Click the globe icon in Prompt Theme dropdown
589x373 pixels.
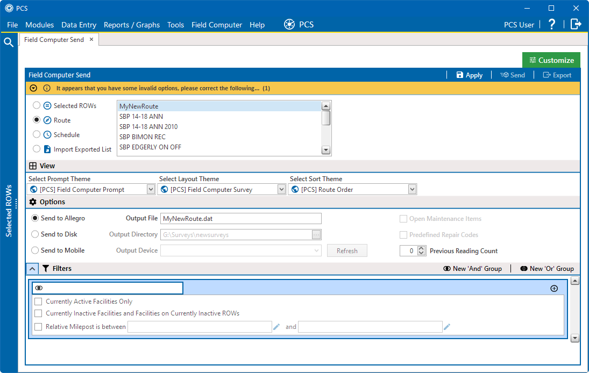(x=33, y=190)
